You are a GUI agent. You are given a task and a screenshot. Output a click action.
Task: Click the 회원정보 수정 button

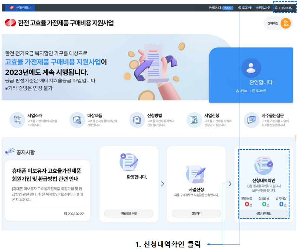point(129,214)
